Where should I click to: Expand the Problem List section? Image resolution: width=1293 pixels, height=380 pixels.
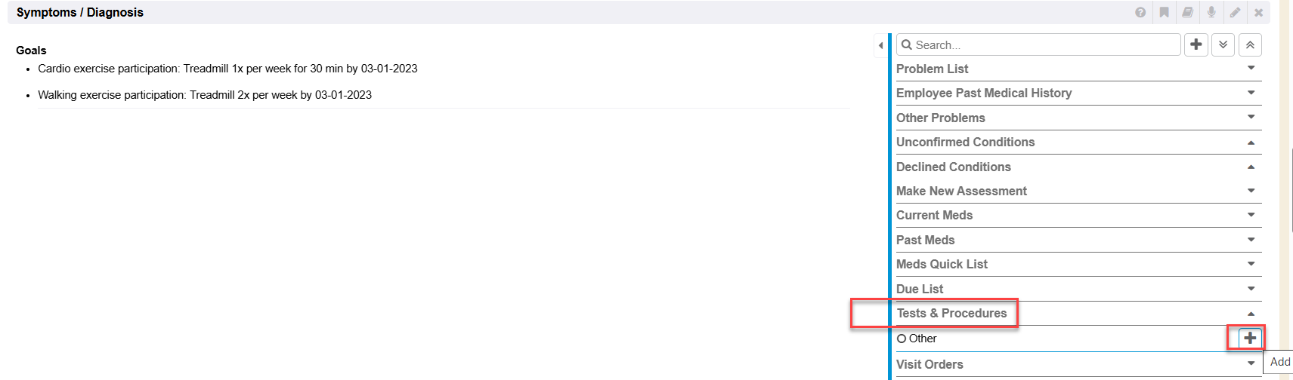1251,69
